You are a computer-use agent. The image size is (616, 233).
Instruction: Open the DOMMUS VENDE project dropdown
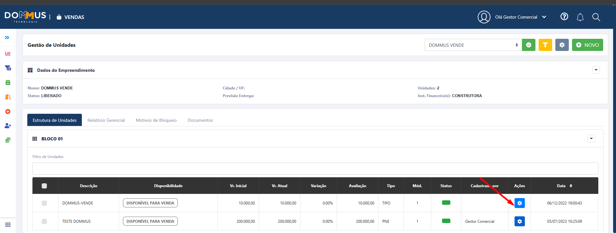[x=473, y=45]
